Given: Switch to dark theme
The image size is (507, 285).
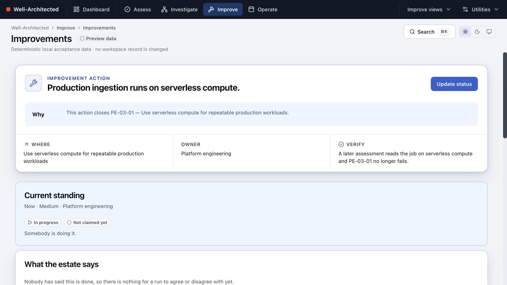Looking at the screenshot, I should (x=477, y=32).
